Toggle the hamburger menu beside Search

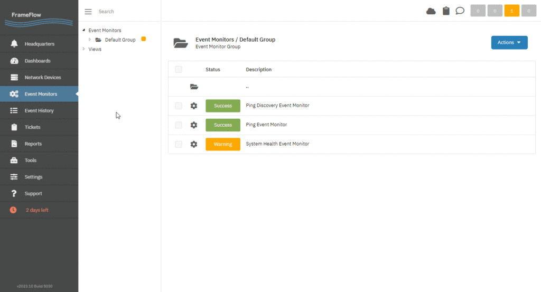point(88,12)
